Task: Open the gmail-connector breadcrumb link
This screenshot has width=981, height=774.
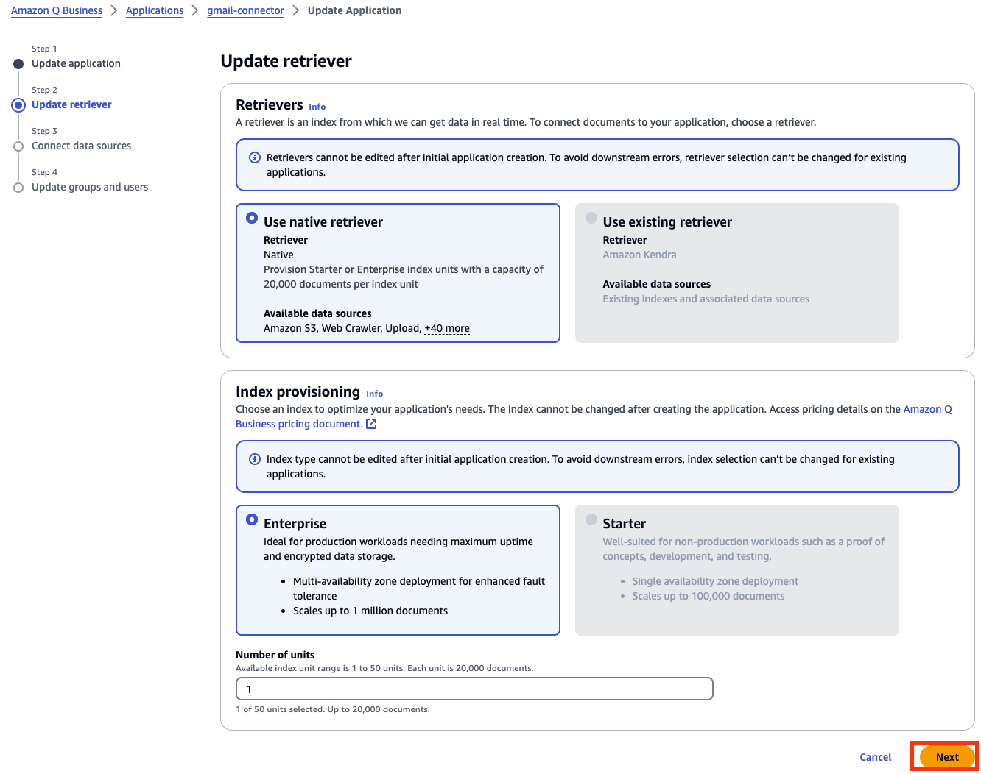Action: [x=245, y=10]
